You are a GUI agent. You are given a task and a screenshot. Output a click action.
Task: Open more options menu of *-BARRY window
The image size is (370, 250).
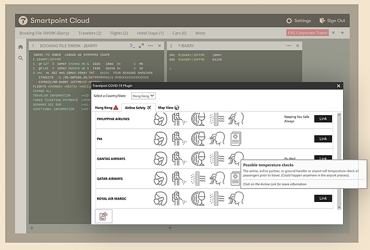pos(288,46)
